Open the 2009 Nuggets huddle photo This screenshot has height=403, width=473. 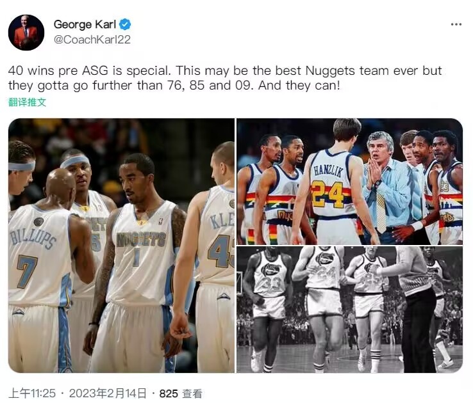click(x=121, y=246)
